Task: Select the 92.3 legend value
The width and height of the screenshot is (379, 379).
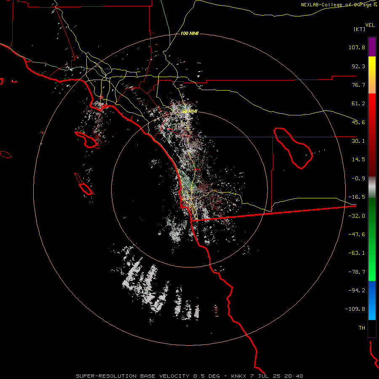Action: click(358, 66)
